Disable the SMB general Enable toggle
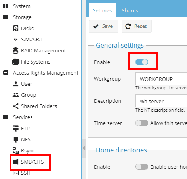Image resolution: width=187 pixels, height=179 pixels. pos(142,62)
